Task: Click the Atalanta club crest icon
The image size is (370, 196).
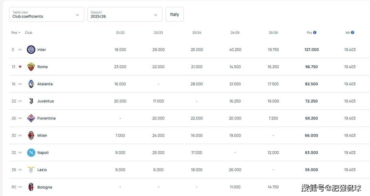Action: tap(31, 84)
